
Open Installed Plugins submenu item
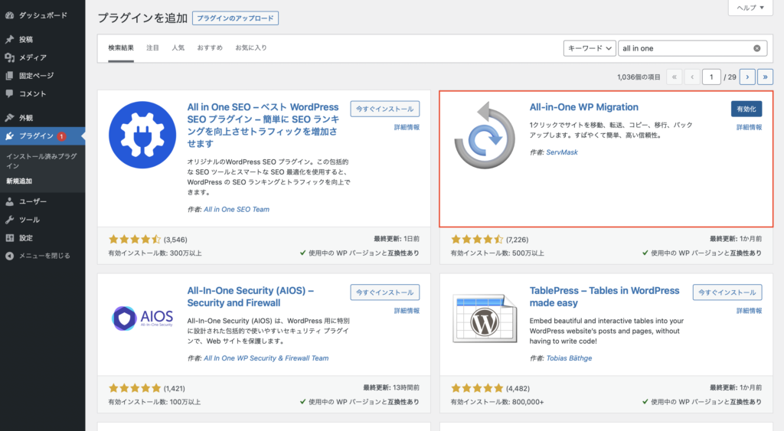coord(42,161)
